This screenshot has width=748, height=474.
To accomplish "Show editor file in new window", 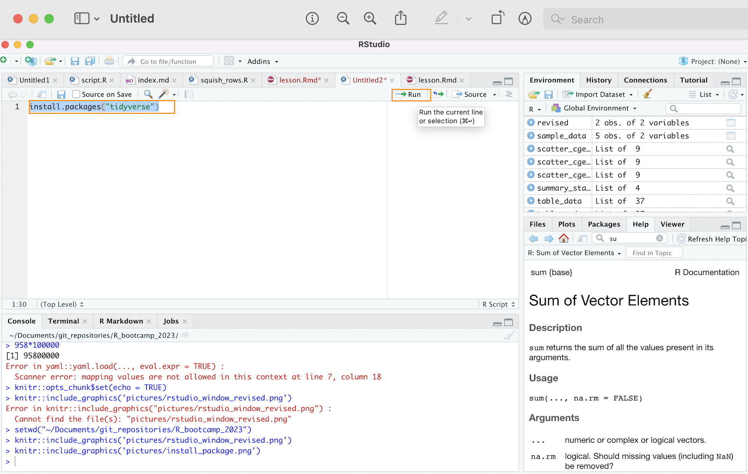I will (x=41, y=94).
